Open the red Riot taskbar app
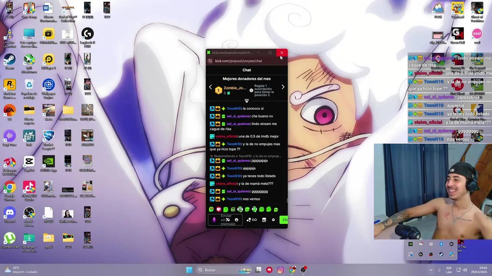The height and width of the screenshot is (276, 492). pyautogui.click(x=269, y=270)
